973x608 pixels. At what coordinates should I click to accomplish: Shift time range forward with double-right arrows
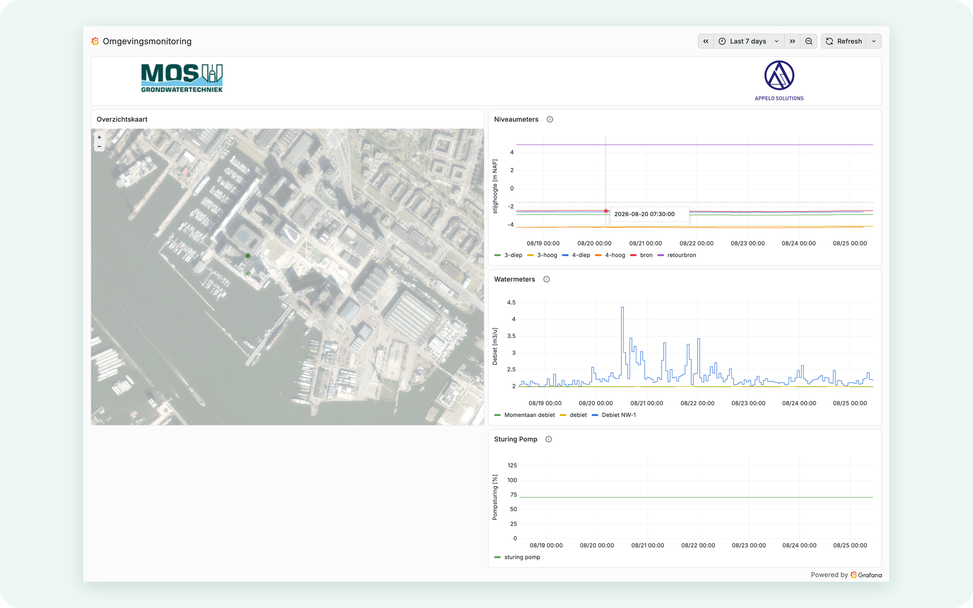[x=793, y=41]
